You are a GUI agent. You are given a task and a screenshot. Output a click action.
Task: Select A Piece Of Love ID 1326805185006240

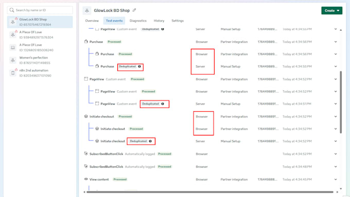[40, 47]
